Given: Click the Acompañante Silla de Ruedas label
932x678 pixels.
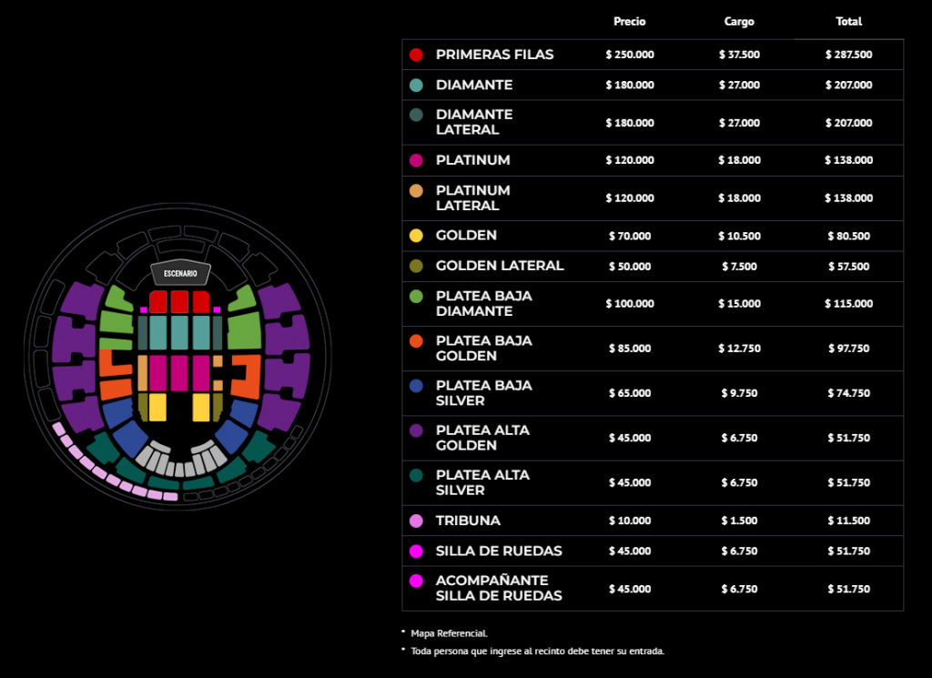Looking at the screenshot, I should (x=498, y=588).
